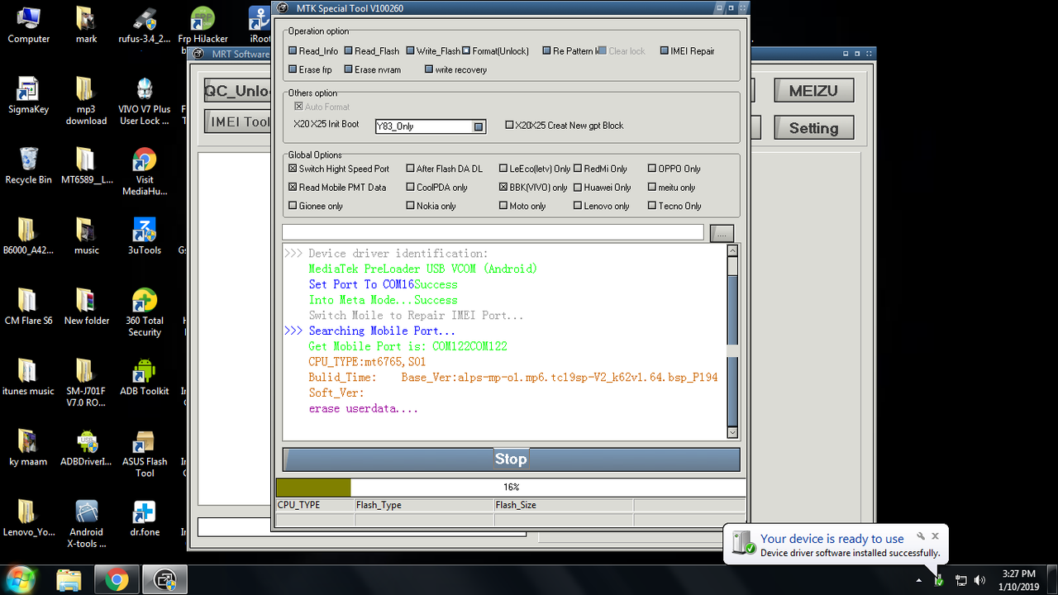Open Chrome from taskbar
This screenshot has height=595, width=1058.
click(117, 580)
